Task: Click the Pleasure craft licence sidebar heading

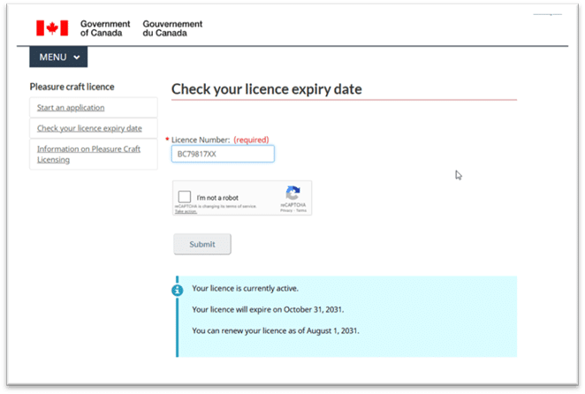Action: click(x=72, y=87)
